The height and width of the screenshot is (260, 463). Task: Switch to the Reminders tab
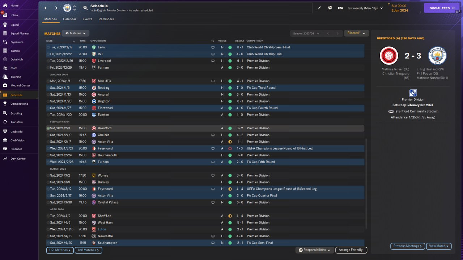pyautogui.click(x=106, y=19)
